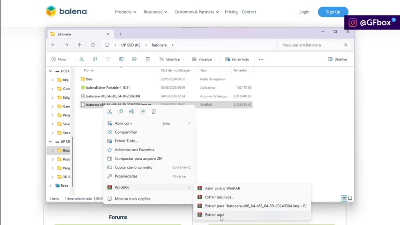Open the Pricing link
Image resolution: width=400 pixels, height=225 pixels.
231,12
